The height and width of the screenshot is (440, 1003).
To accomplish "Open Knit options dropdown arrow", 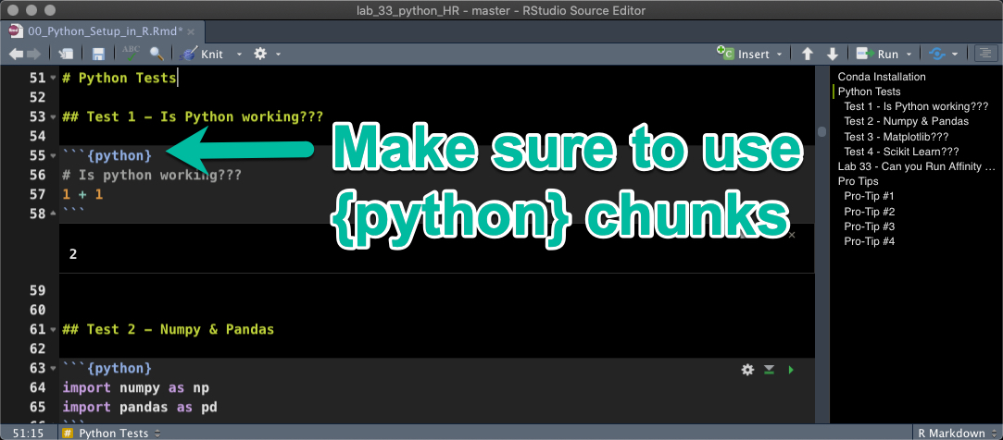I will [239, 55].
